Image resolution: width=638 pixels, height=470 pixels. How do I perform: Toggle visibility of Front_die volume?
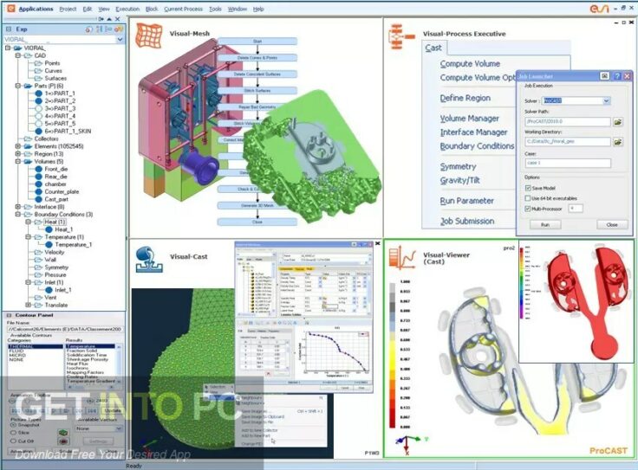[x=39, y=169]
